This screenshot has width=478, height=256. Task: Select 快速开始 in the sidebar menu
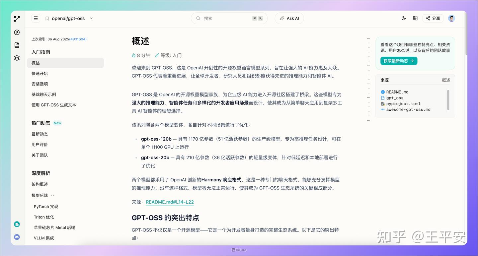(x=40, y=73)
